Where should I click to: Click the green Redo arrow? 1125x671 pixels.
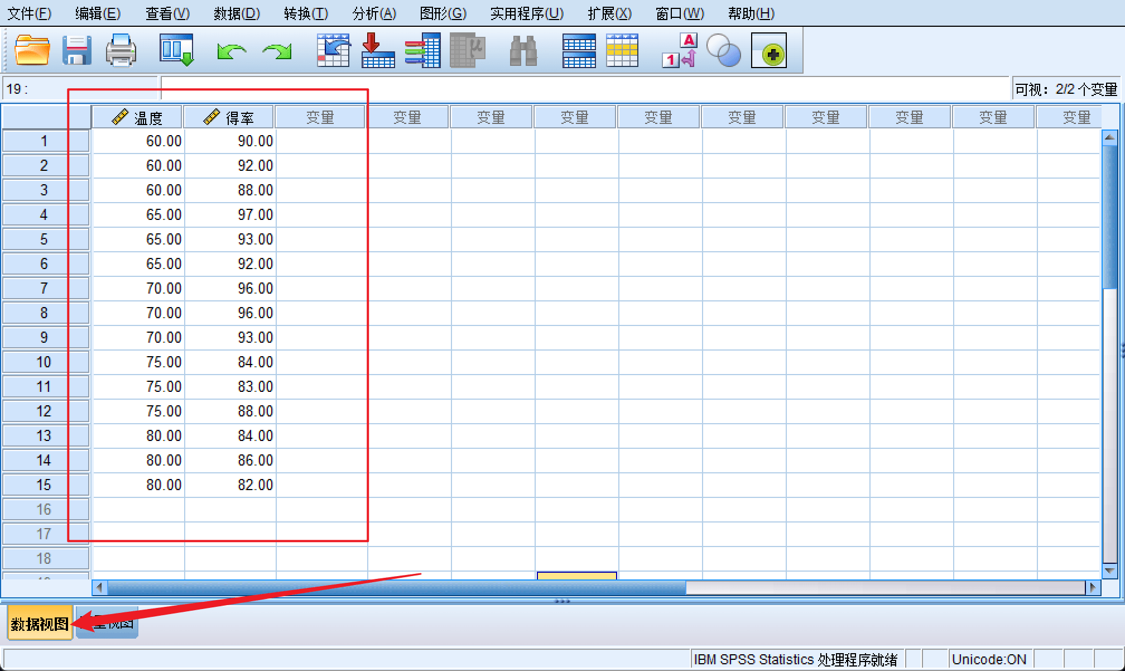click(277, 52)
